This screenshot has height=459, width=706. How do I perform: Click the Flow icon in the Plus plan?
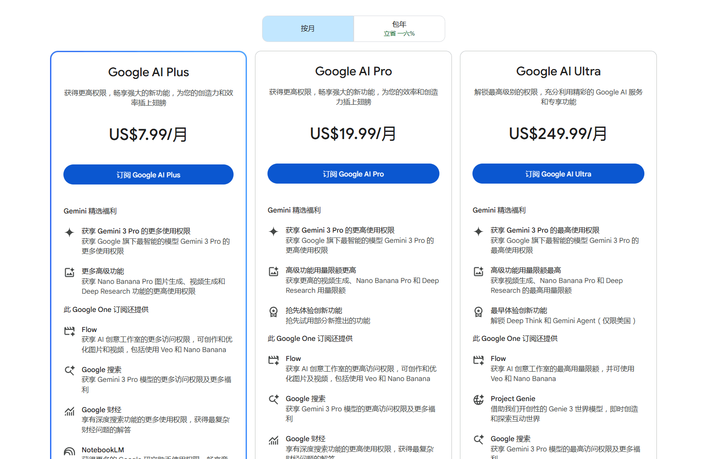click(x=69, y=331)
